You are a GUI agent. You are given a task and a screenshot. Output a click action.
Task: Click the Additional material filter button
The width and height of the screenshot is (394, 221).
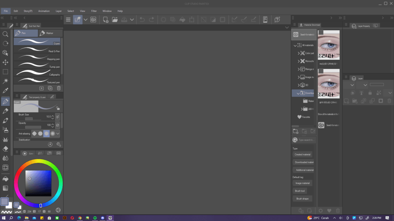coord(304,170)
